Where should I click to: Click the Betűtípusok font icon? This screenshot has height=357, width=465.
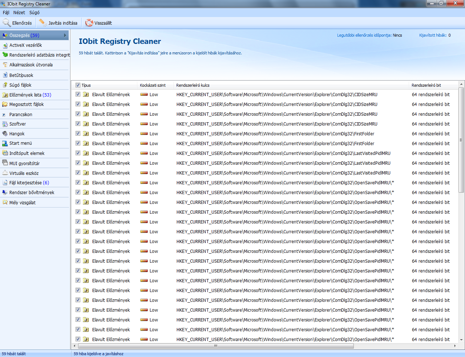[5, 75]
